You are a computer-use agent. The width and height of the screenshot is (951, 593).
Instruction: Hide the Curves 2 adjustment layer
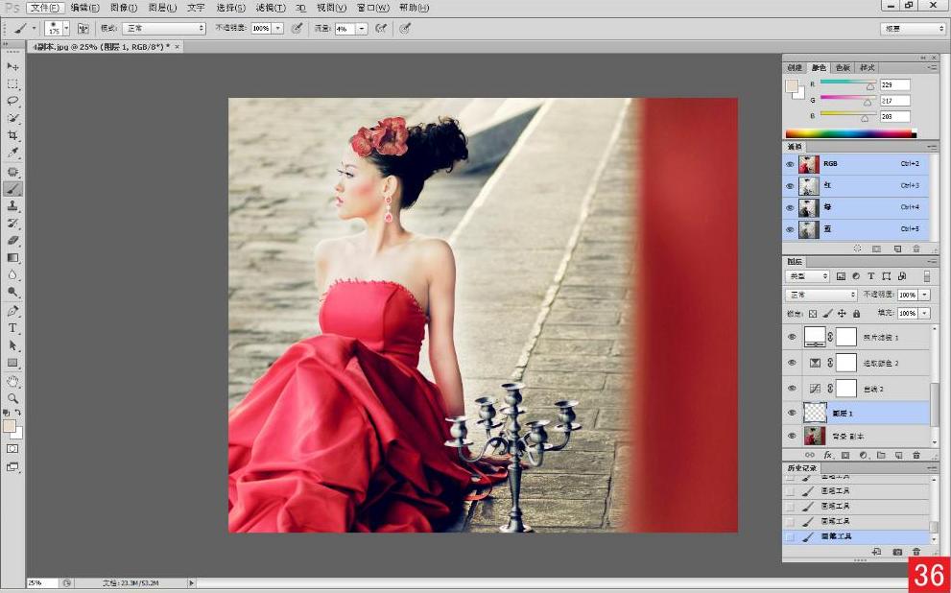pyautogui.click(x=792, y=388)
